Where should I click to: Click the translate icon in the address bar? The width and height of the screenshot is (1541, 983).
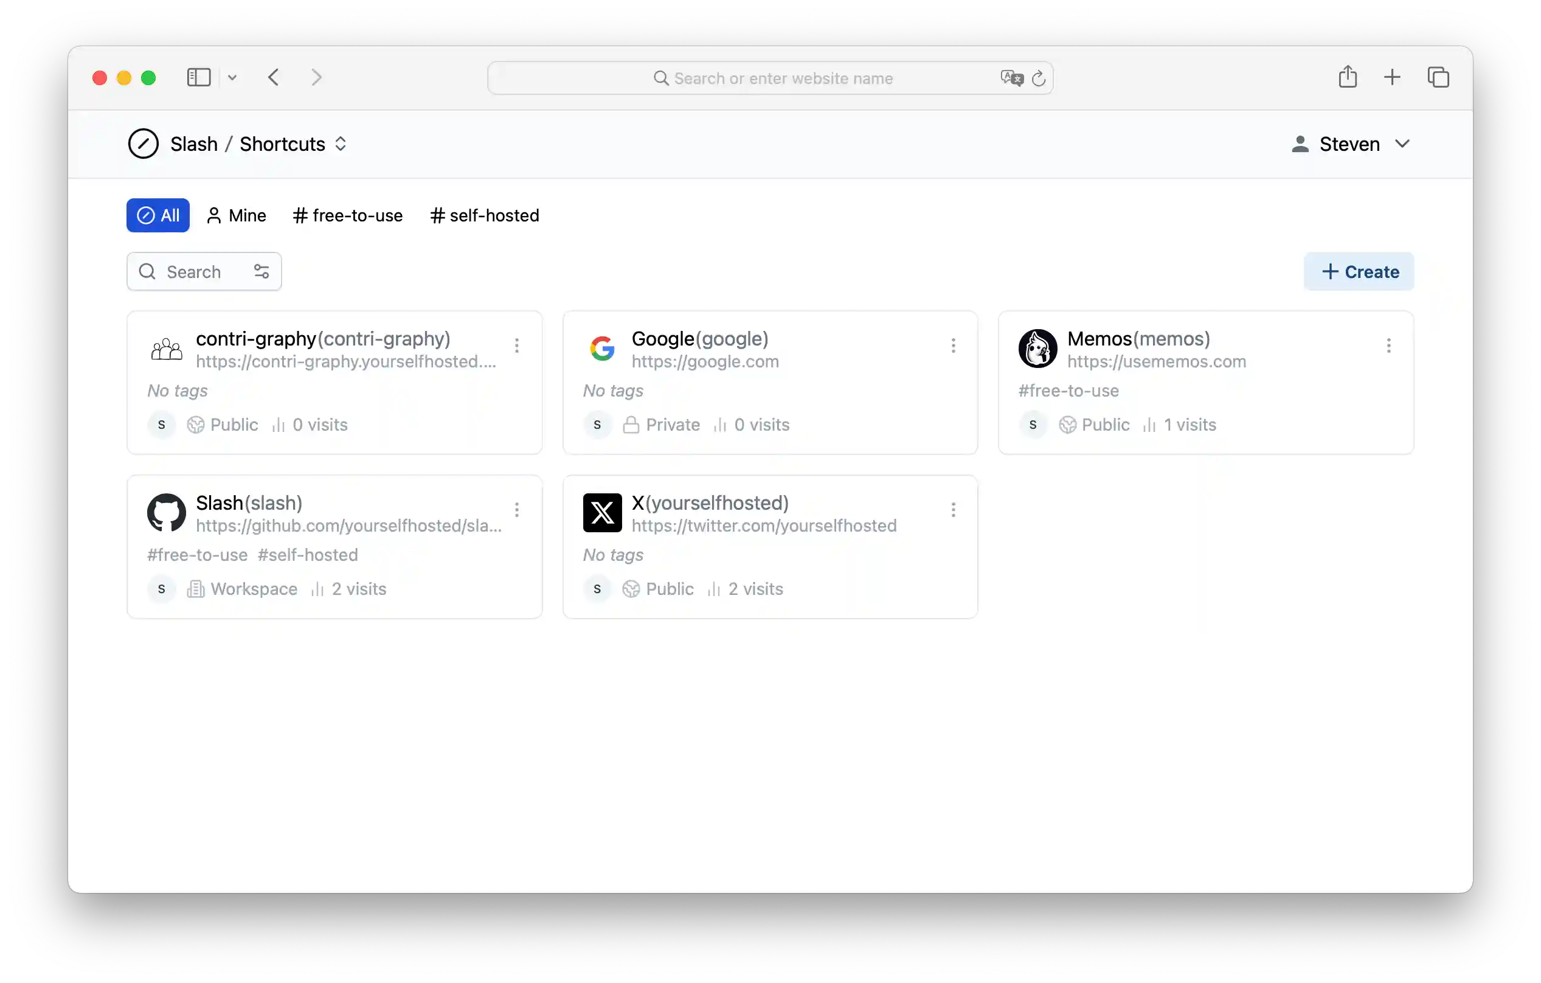click(1011, 77)
